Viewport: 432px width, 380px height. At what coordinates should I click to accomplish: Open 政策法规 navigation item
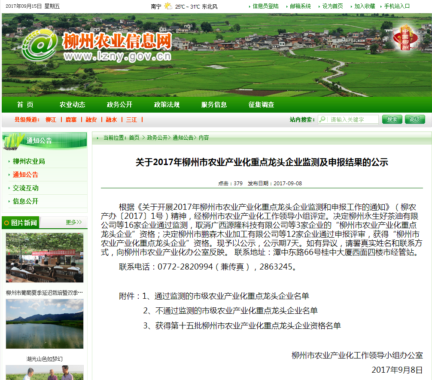(x=167, y=105)
